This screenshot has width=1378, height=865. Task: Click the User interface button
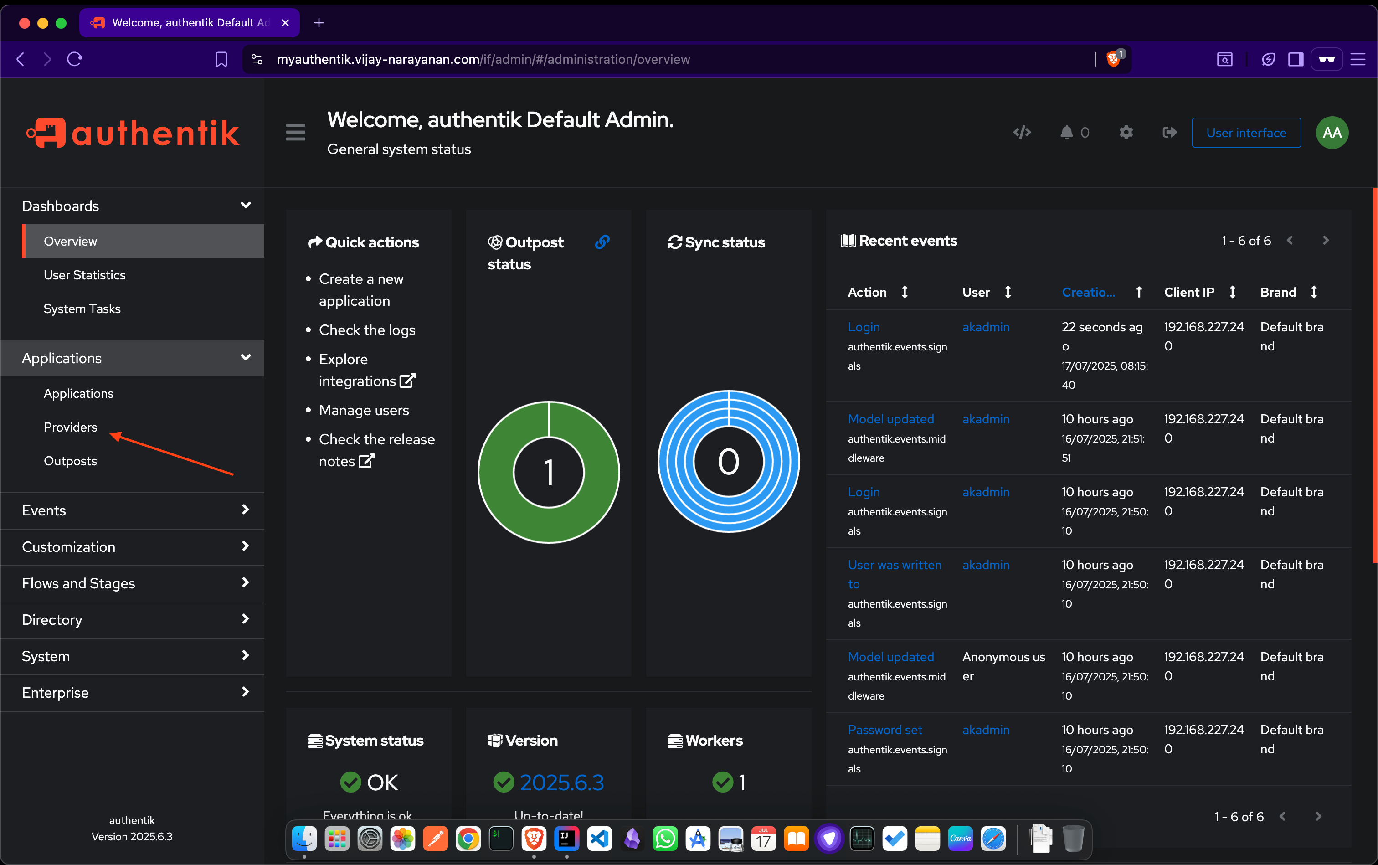pos(1246,133)
